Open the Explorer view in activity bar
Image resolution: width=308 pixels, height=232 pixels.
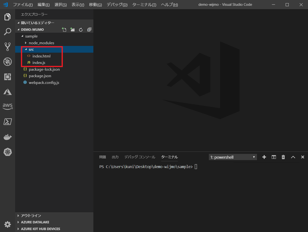pos(8,17)
